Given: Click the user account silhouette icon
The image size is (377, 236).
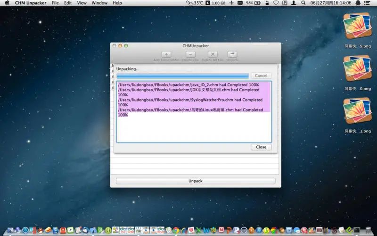Looking at the screenshot, I should click(294, 3).
